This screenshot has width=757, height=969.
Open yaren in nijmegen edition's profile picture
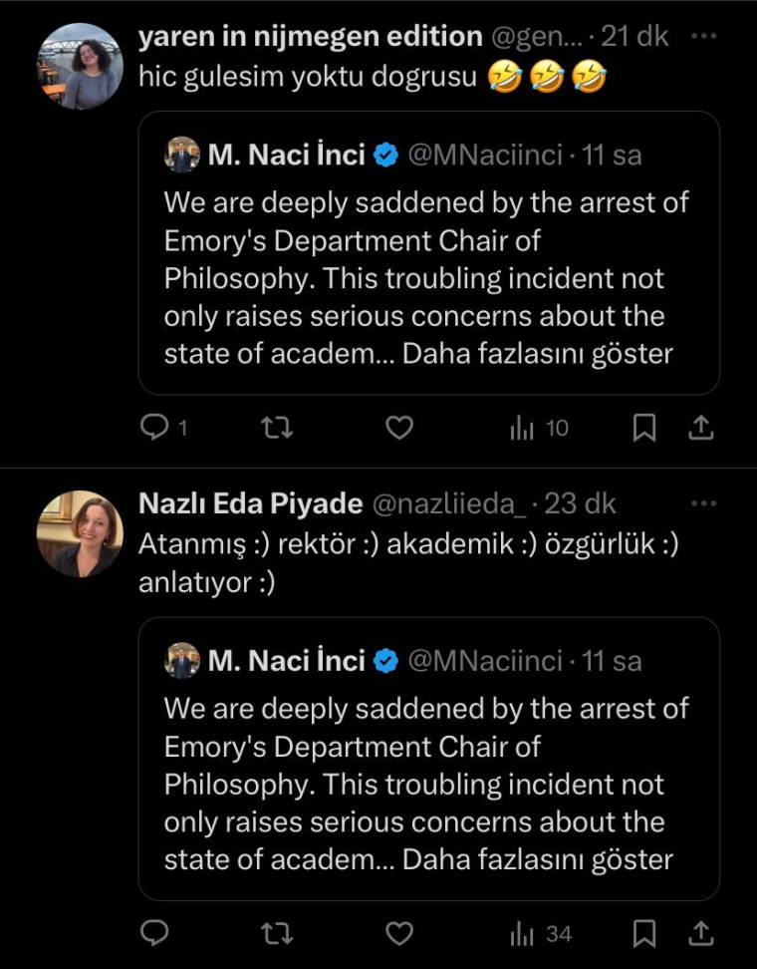coord(81,67)
